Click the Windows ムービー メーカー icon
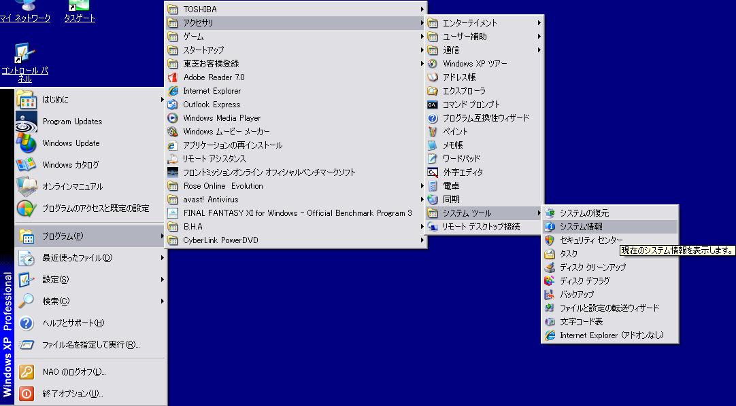 point(173,132)
